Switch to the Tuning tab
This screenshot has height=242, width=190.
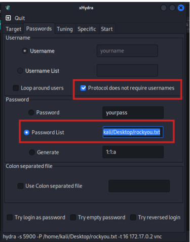click(65, 29)
